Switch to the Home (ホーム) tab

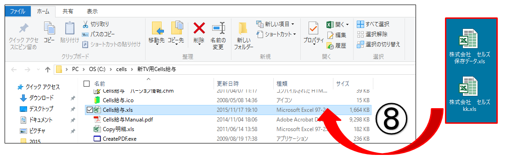pyautogui.click(x=43, y=11)
